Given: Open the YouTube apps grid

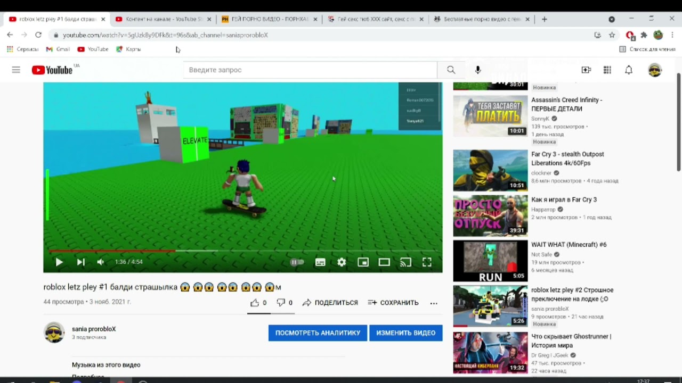Looking at the screenshot, I should pyautogui.click(x=607, y=70).
